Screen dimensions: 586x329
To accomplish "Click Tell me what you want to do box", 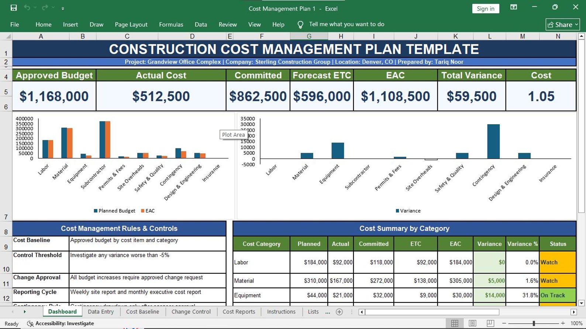I will coord(347,24).
